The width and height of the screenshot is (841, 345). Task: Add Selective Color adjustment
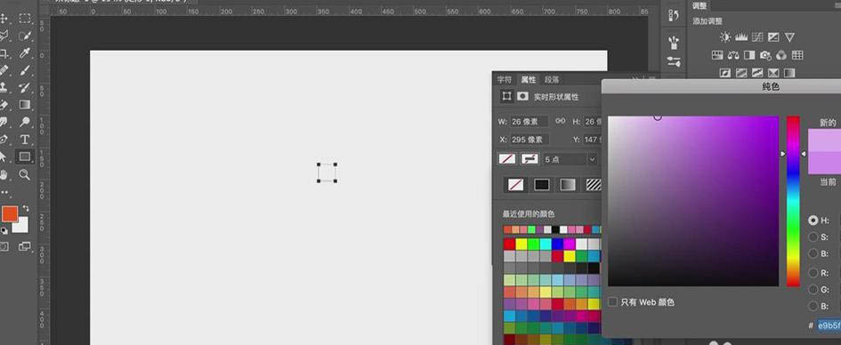[x=773, y=72]
